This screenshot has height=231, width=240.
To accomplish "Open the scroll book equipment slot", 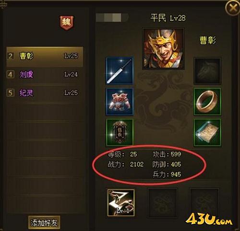I will (x=207, y=132).
